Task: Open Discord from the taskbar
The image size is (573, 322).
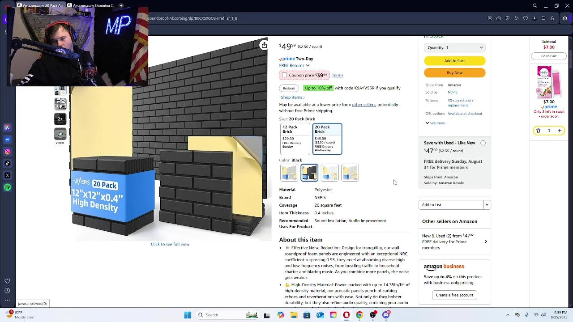Action: [x=386, y=315]
